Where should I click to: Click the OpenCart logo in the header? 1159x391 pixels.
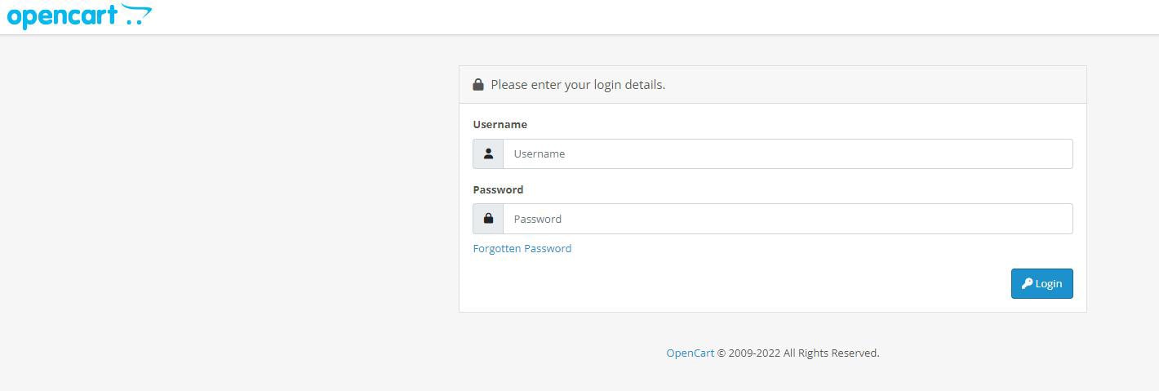78,16
